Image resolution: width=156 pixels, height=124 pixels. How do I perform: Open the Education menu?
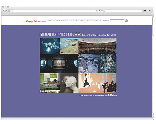70,21
